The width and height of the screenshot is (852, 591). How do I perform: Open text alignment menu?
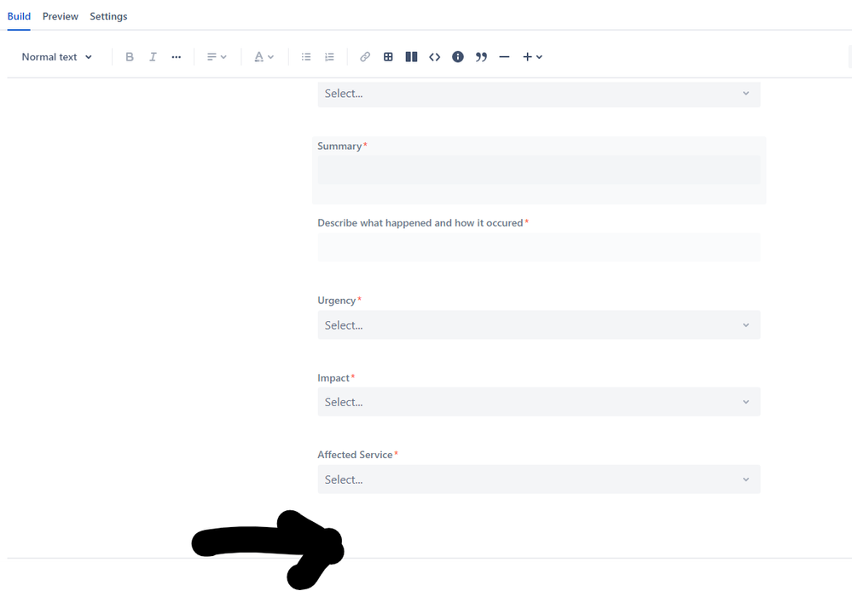click(217, 57)
